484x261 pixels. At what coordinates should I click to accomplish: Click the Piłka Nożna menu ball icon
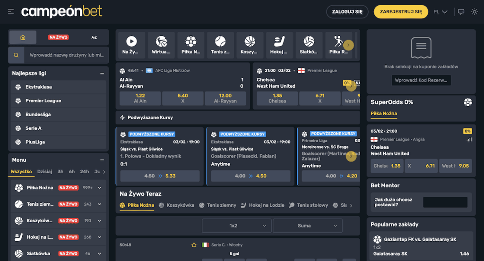(x=19, y=188)
